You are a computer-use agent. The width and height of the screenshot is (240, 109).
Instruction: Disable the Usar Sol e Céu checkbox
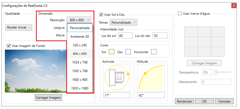tap(101, 15)
